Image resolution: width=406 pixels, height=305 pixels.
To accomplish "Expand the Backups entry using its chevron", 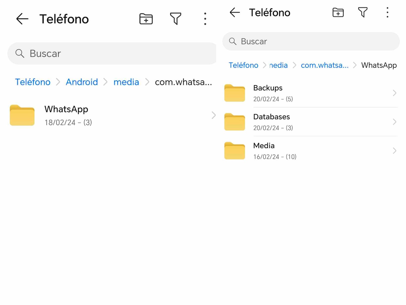I will (x=394, y=93).
